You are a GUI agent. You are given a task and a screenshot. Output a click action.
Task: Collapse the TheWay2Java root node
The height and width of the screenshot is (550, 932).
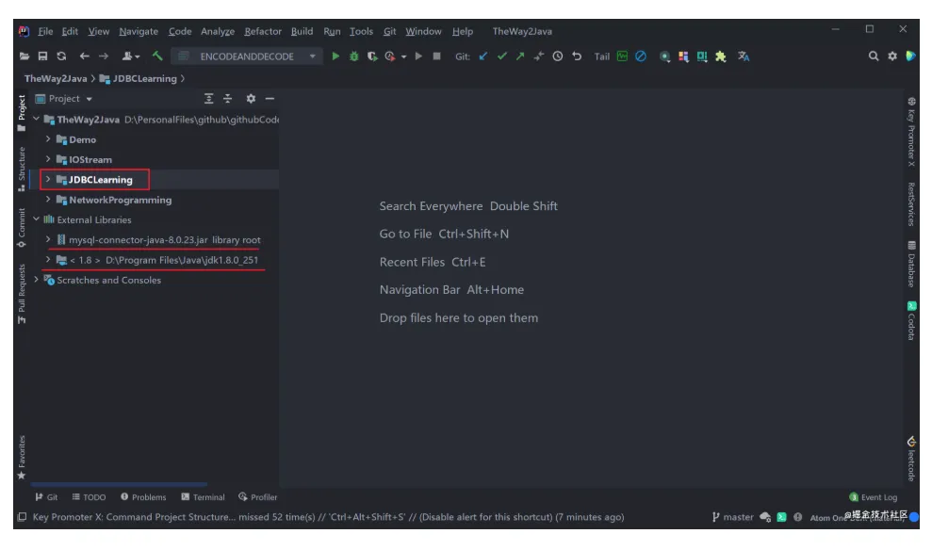pyautogui.click(x=36, y=119)
